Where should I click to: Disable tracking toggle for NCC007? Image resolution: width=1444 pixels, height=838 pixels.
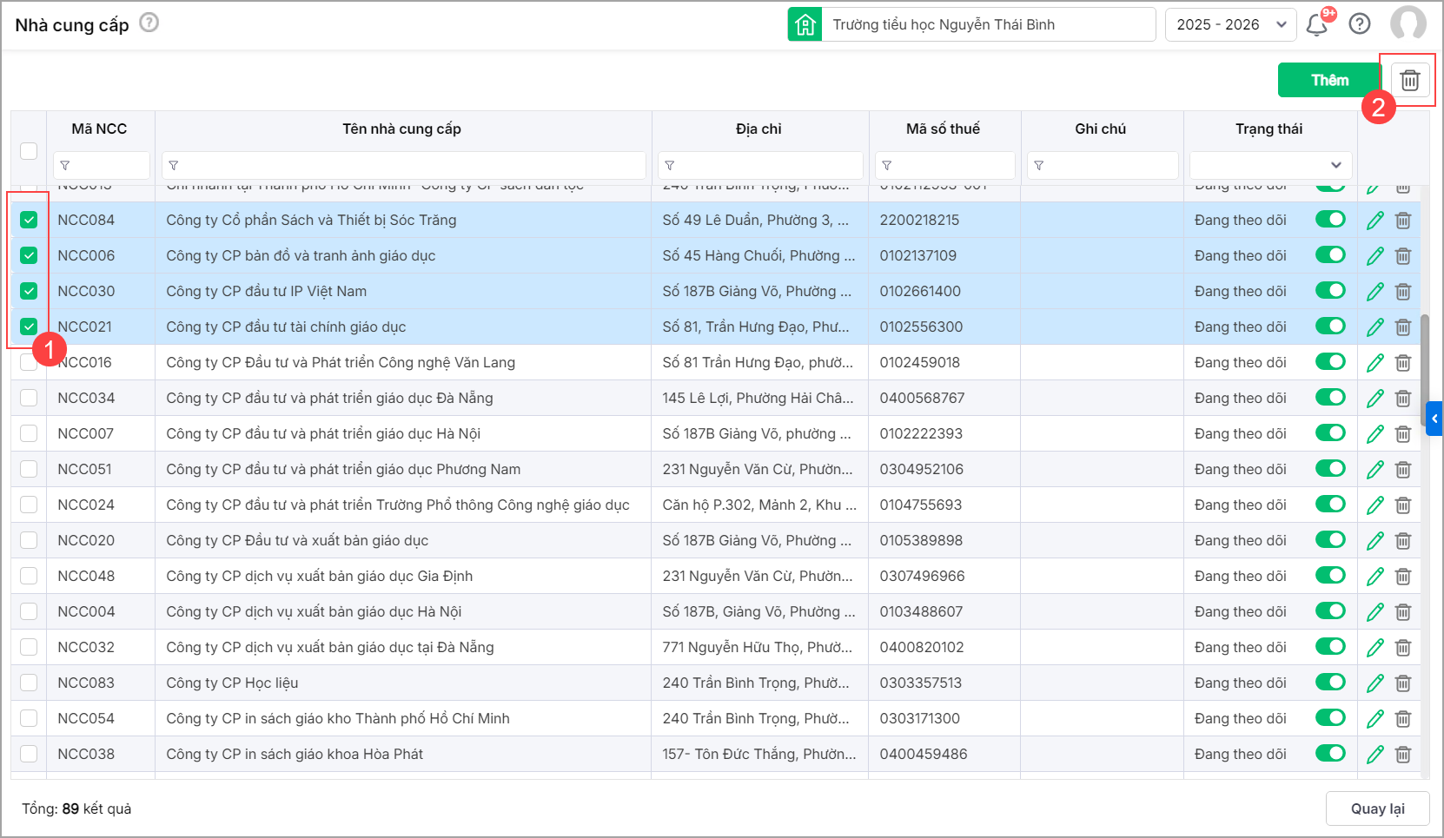(1330, 433)
